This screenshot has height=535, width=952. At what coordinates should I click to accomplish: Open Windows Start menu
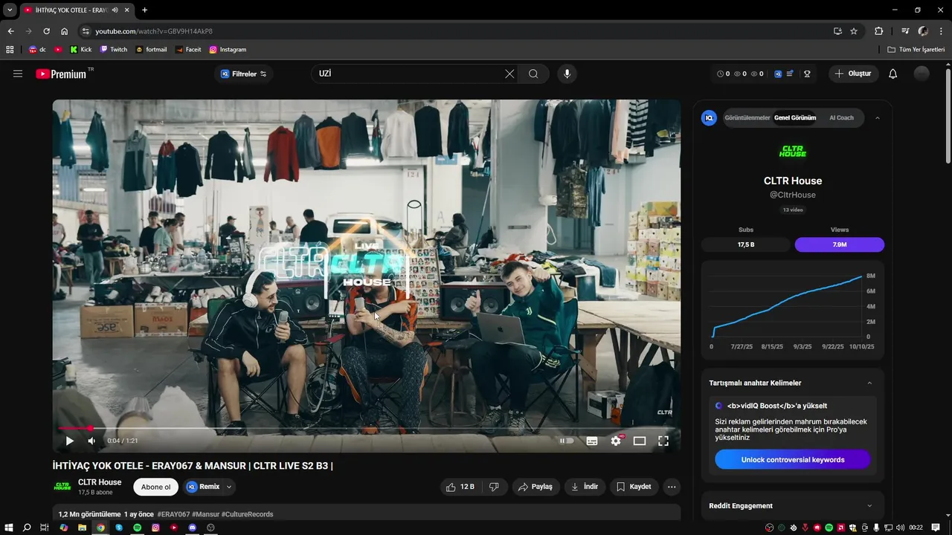pyautogui.click(x=8, y=528)
